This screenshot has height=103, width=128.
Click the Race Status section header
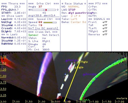pos(74,4)
